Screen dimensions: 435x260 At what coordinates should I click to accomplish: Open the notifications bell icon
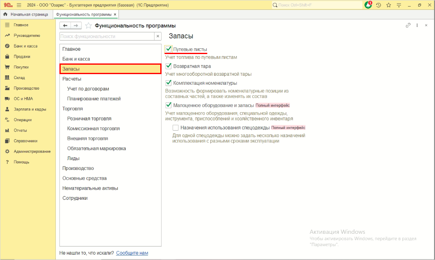coord(368,5)
